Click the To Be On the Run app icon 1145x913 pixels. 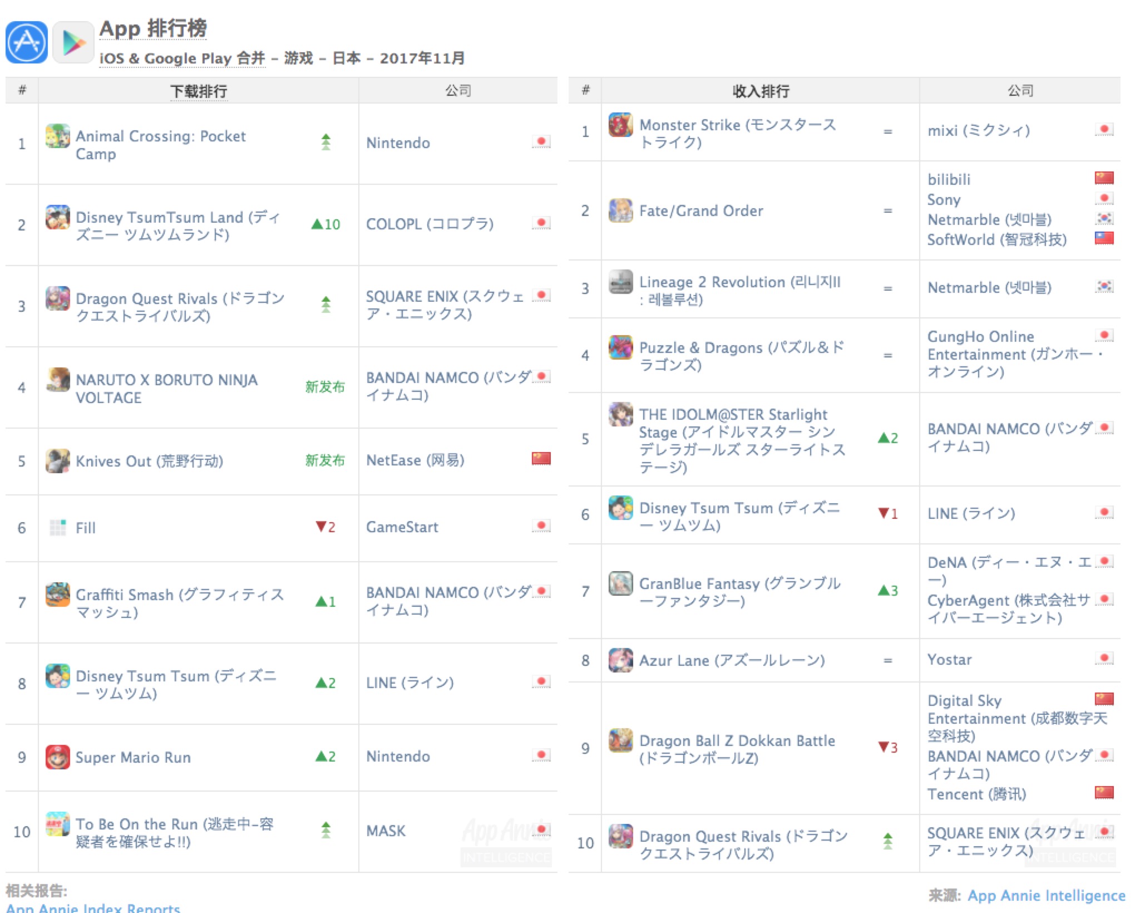coord(58,824)
